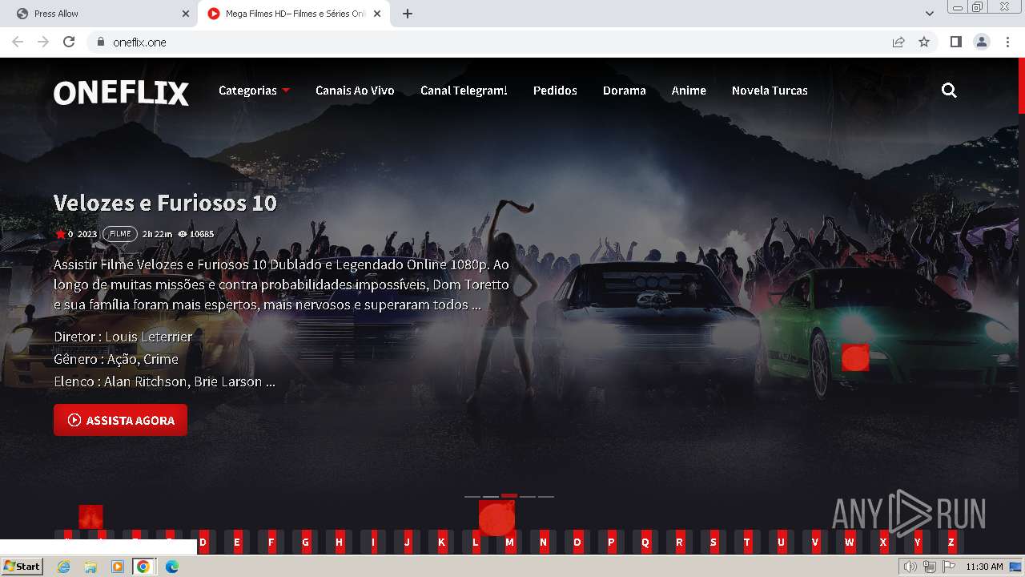Open Windows Explorer from taskbar
Viewport: 1025px width, 577px height.
click(90, 567)
